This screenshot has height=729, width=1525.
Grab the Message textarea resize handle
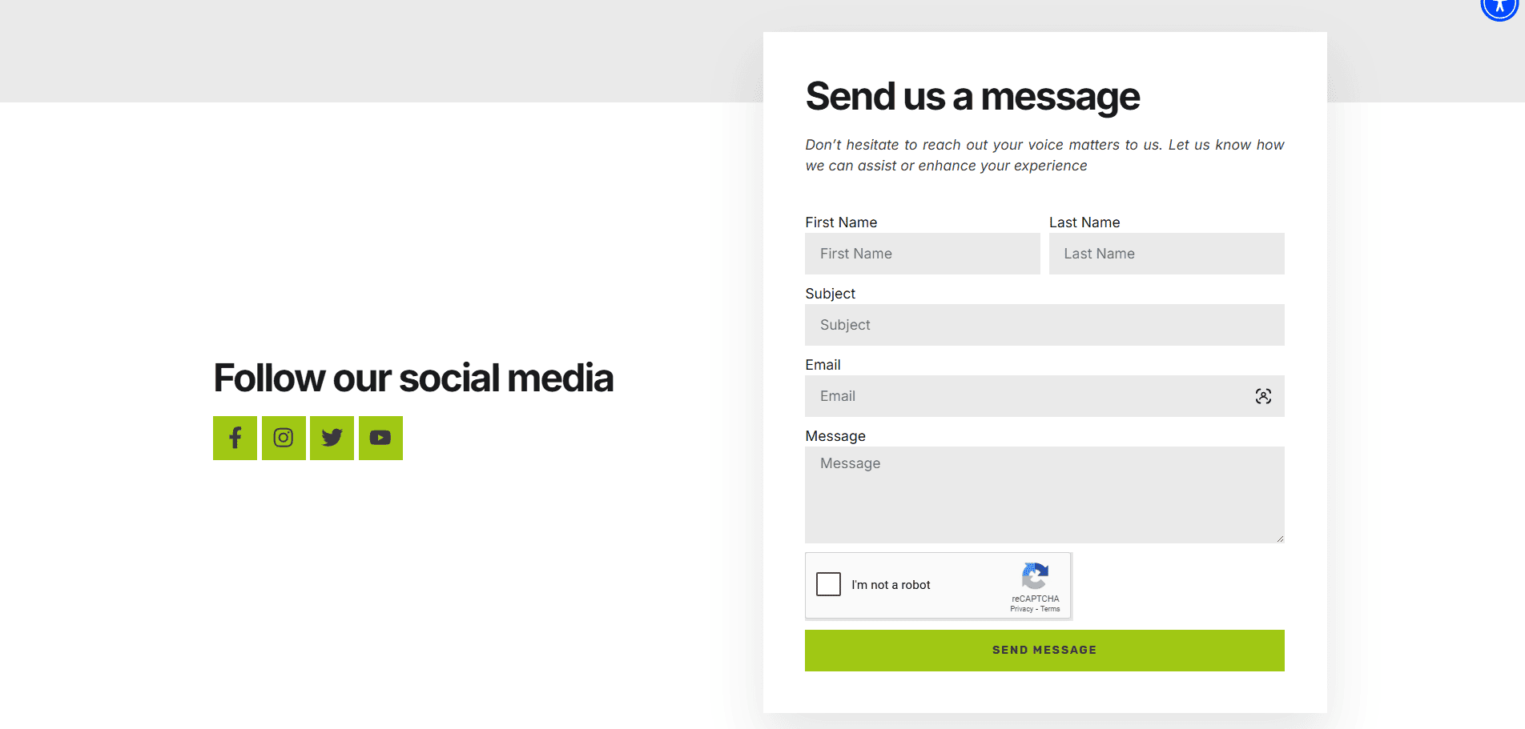pos(1280,539)
